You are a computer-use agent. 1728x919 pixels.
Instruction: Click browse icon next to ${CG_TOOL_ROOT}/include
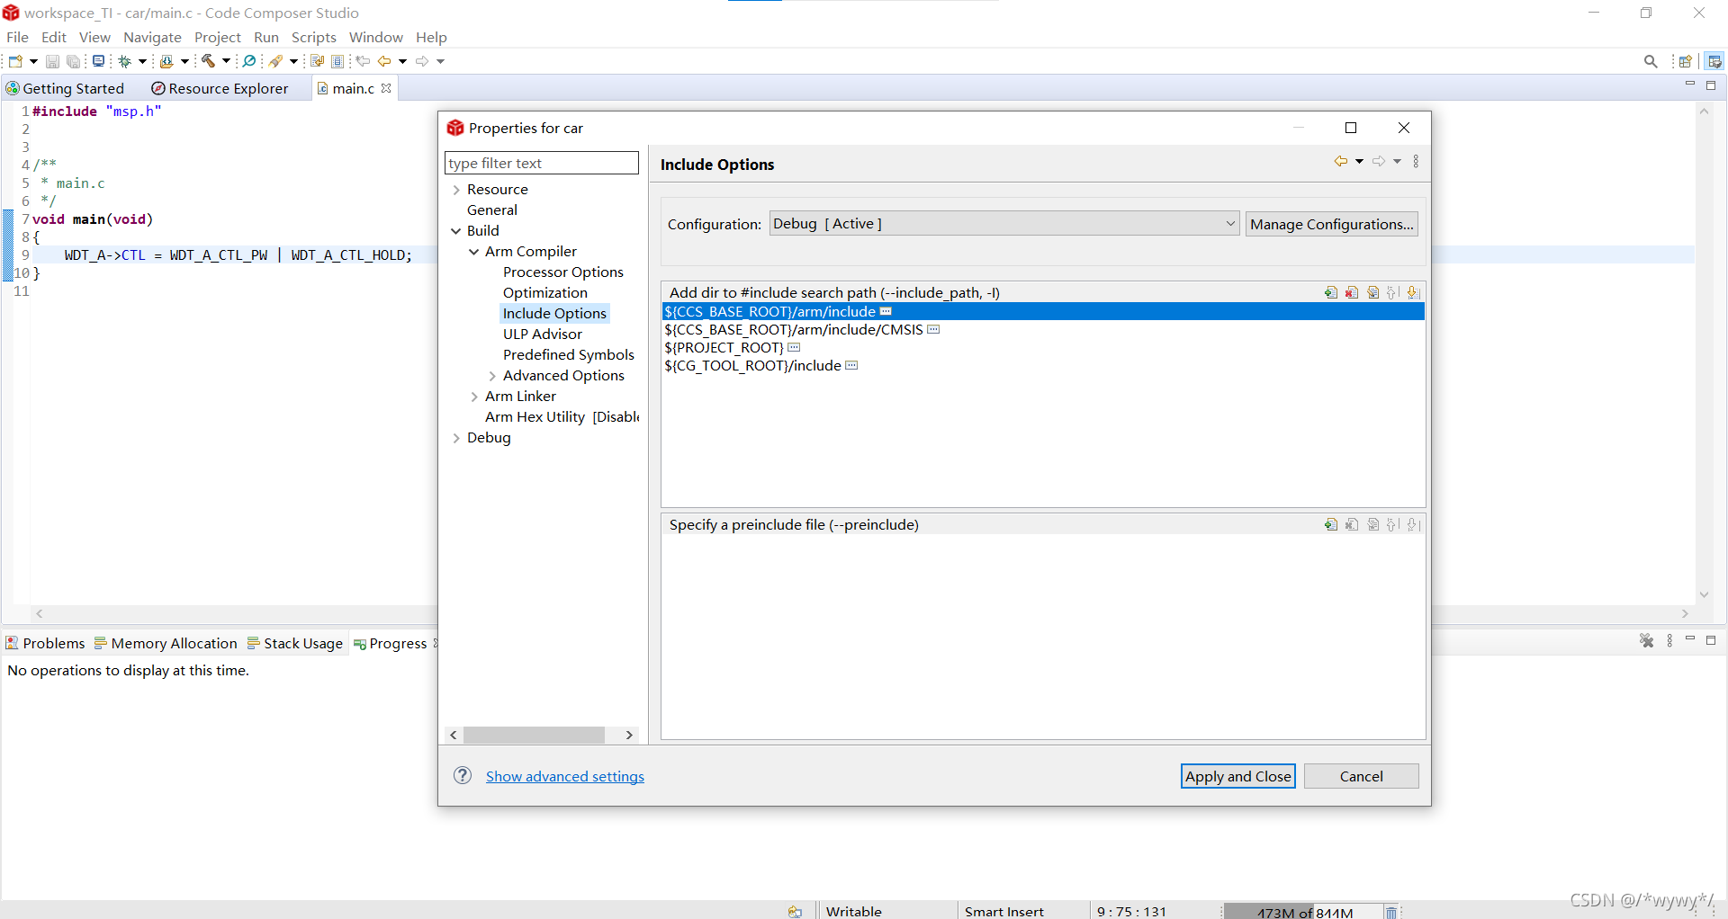851,366
